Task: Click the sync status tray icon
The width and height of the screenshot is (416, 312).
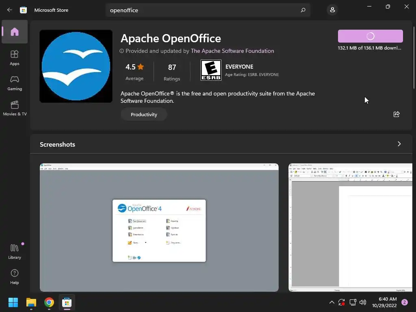Action: click(341, 302)
